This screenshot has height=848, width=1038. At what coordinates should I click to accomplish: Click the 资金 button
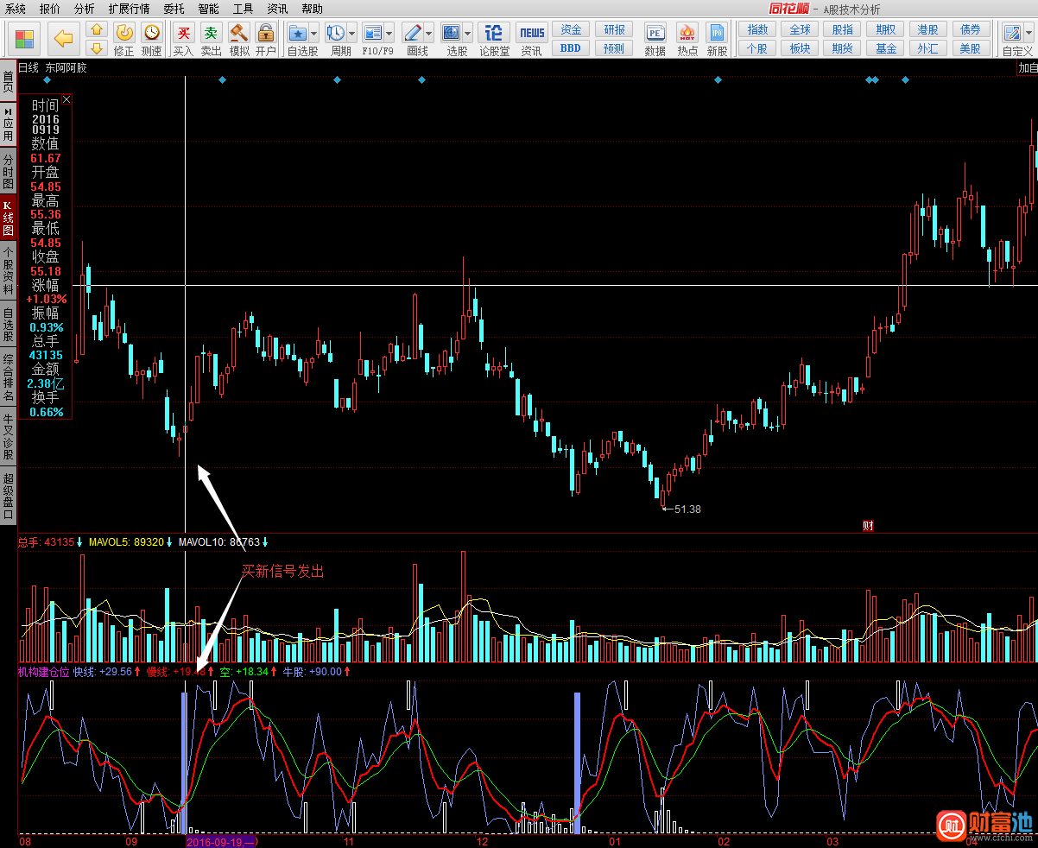(x=570, y=29)
